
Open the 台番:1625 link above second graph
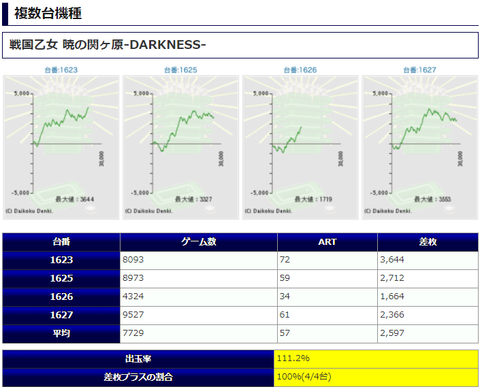point(180,70)
